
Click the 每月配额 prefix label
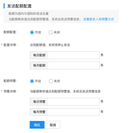[x=39, y=65]
